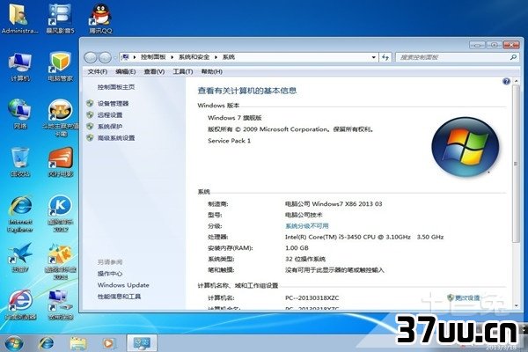The height and width of the screenshot is (352, 528).
Task: Open the blue hummingbird 迅雷7 shortcut
Action: click(x=20, y=258)
